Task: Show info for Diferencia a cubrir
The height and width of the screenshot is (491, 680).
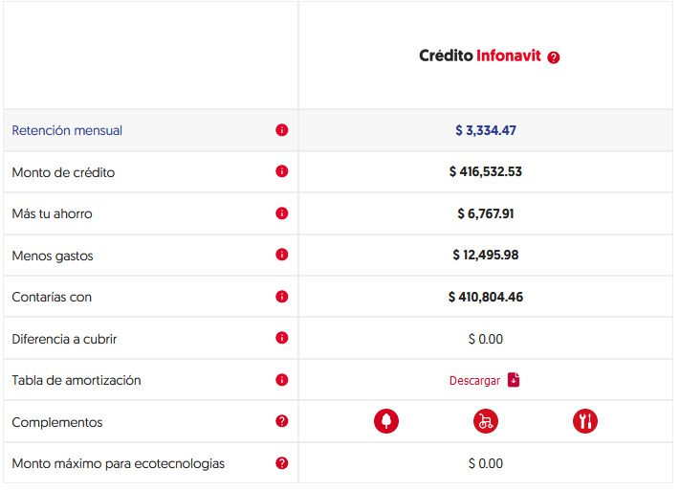Action: (x=282, y=338)
